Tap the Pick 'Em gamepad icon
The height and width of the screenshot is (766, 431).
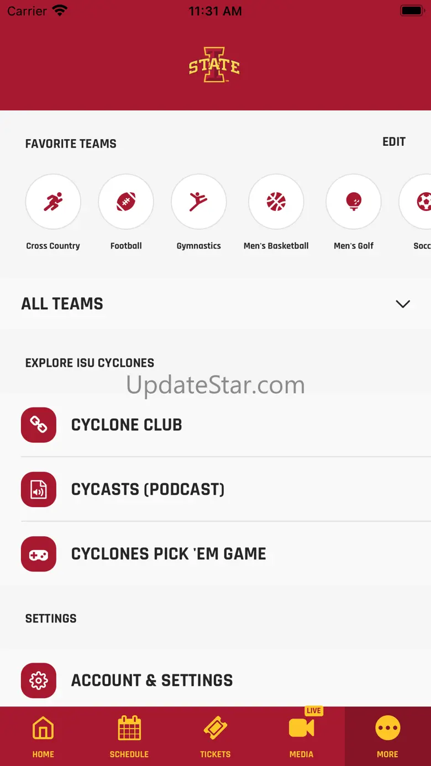(x=39, y=554)
